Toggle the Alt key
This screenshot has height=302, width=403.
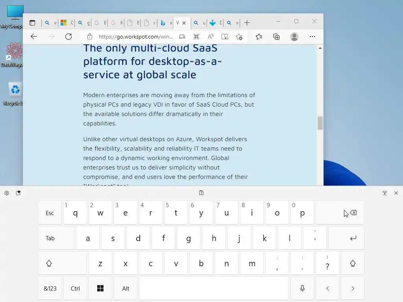(x=126, y=288)
